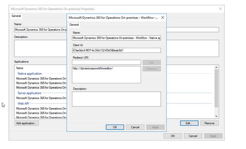Click Edit button in Properties window

[x=189, y=123]
